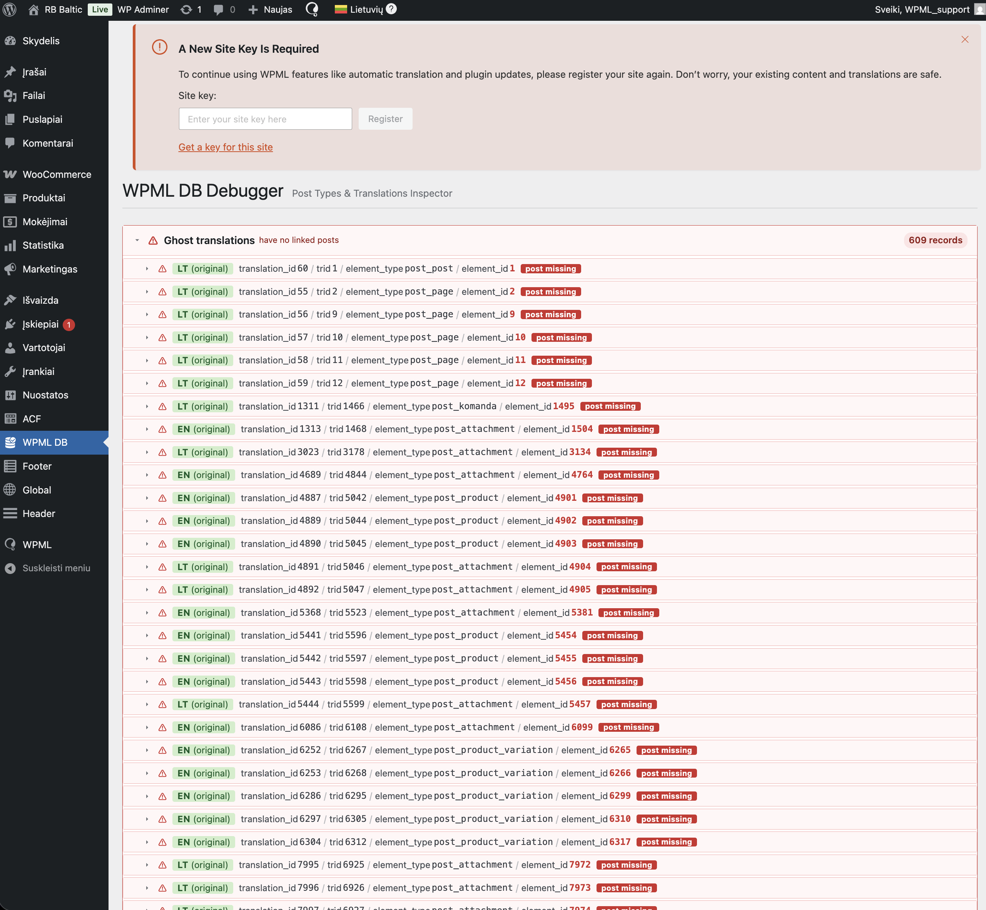Open the updates icon in admin bar
This screenshot has width=986, height=910.
pyautogui.click(x=186, y=9)
